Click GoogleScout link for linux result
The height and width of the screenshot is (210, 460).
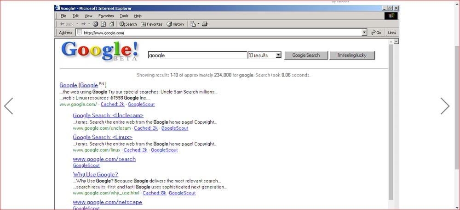click(165, 150)
